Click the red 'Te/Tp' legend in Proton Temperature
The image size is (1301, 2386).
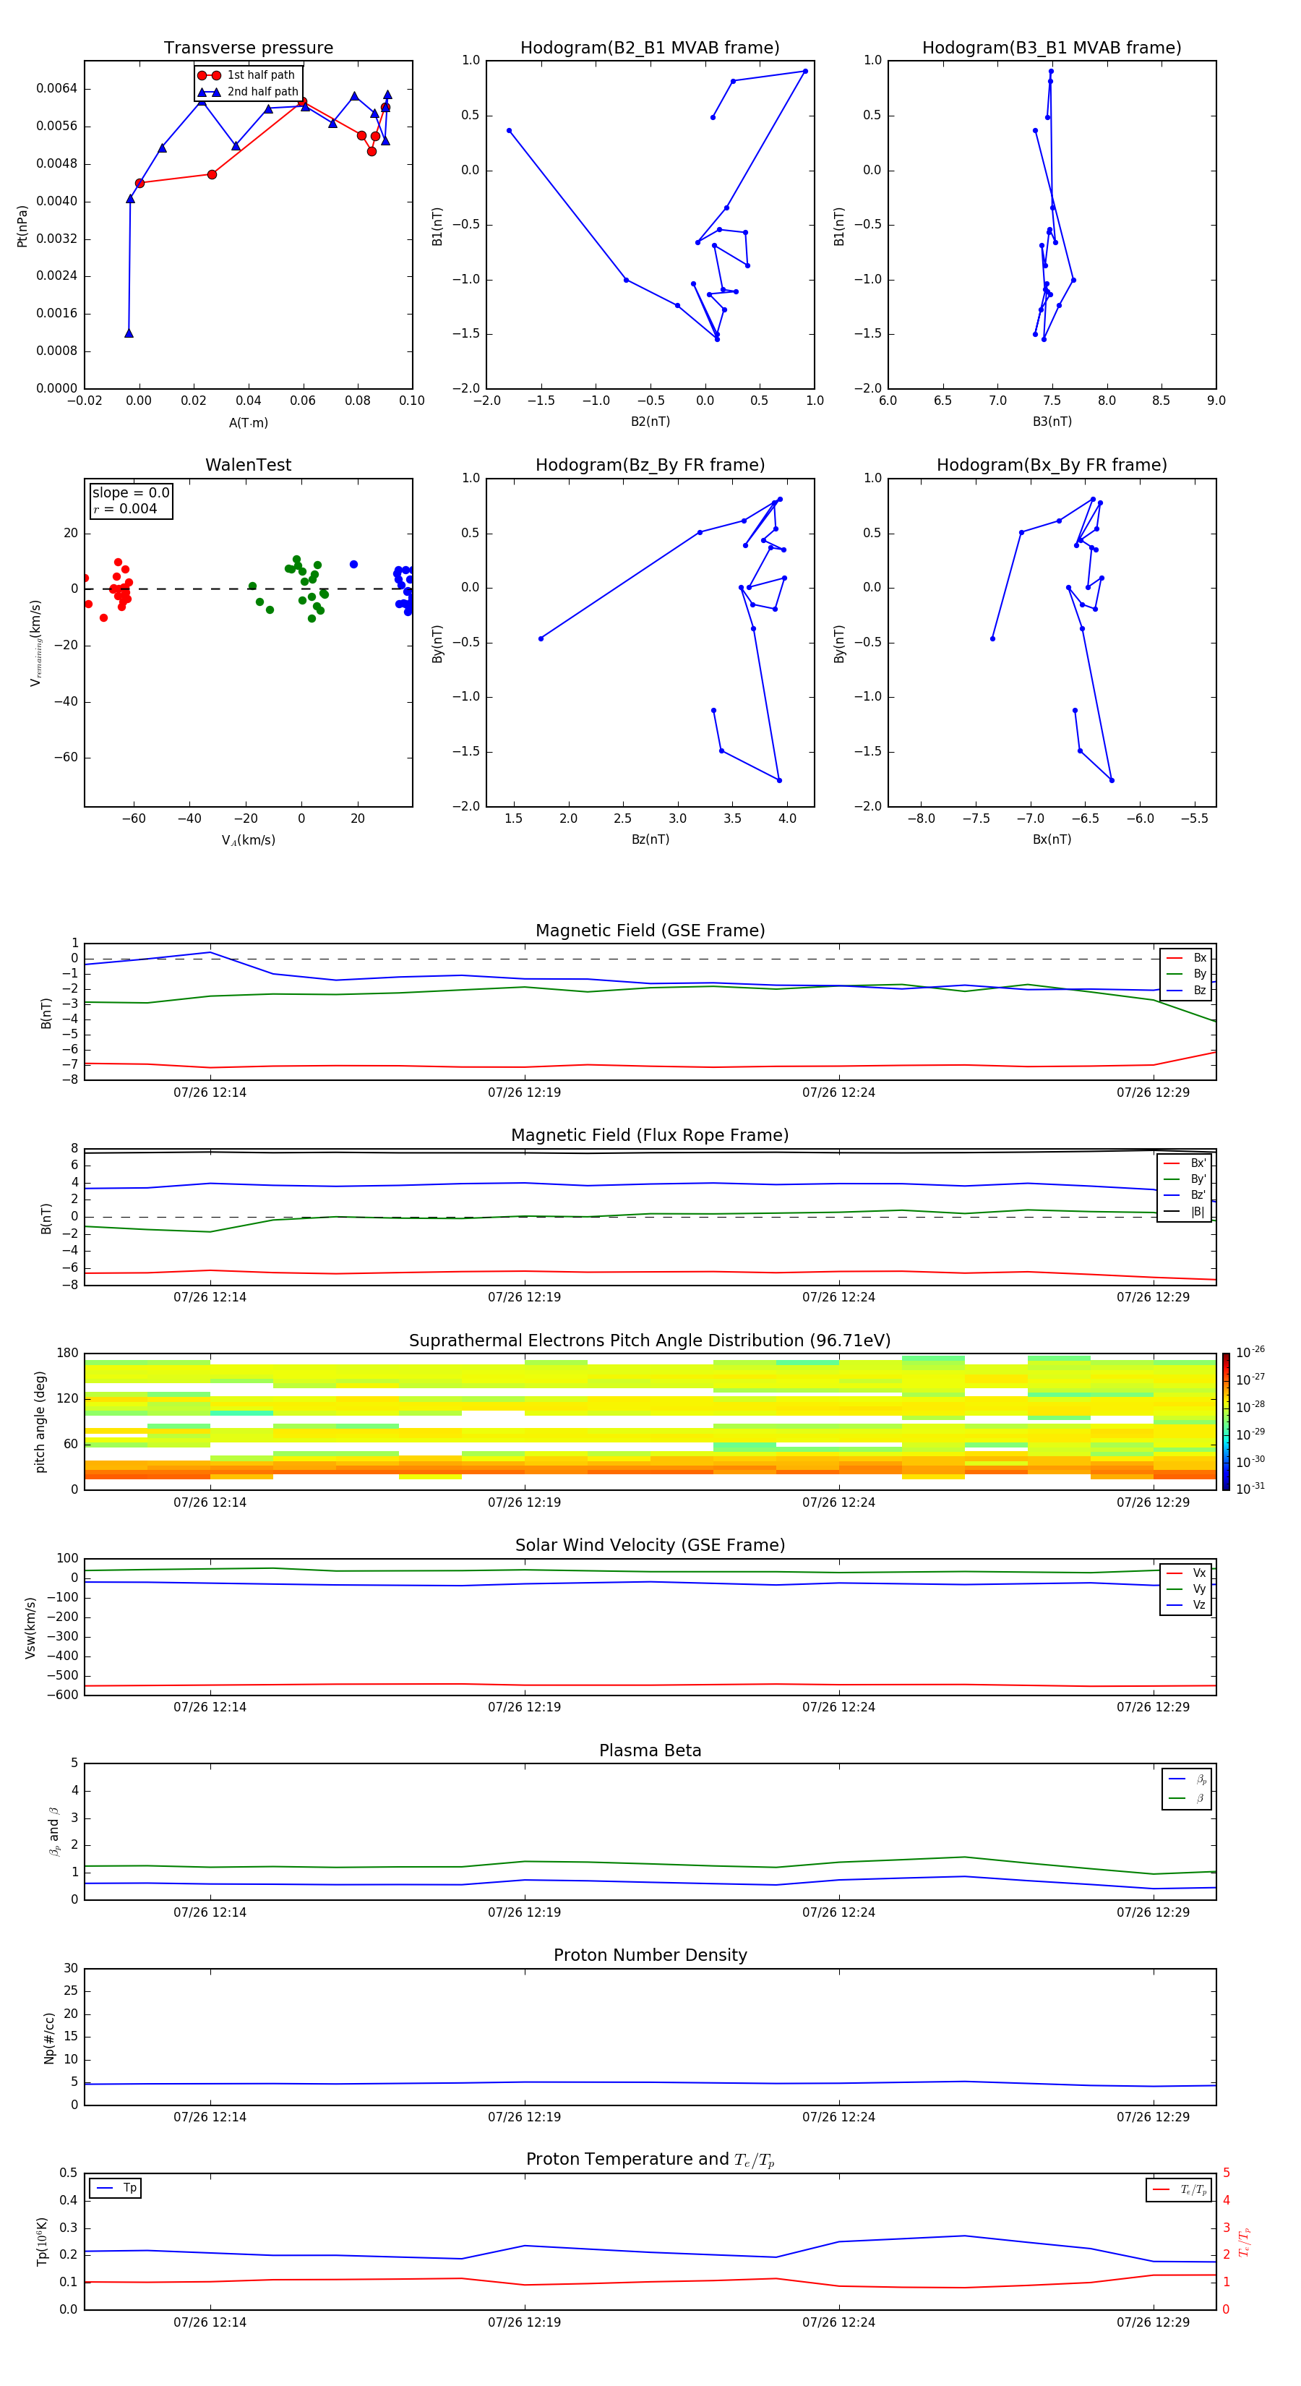pos(1180,2189)
